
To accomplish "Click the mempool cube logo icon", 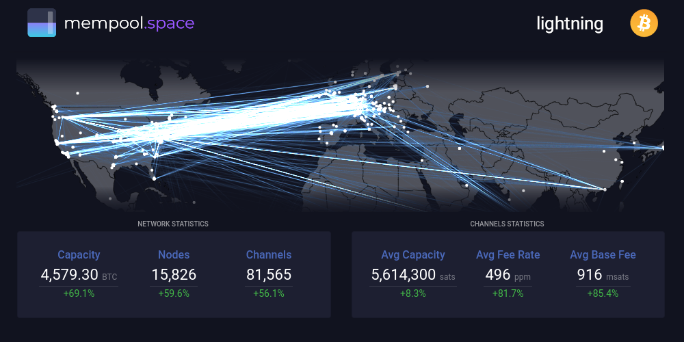I will pos(42,23).
